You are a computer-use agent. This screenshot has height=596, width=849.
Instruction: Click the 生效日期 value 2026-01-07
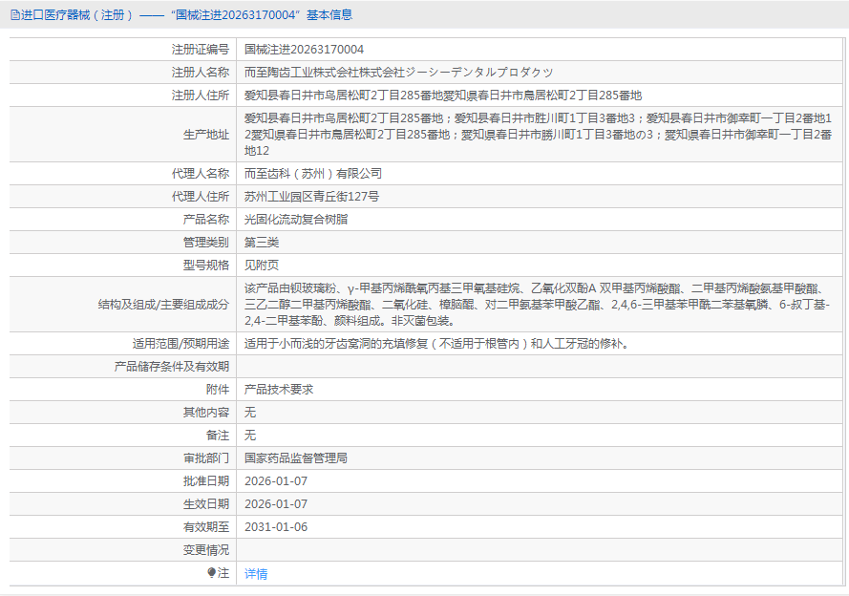tap(276, 504)
